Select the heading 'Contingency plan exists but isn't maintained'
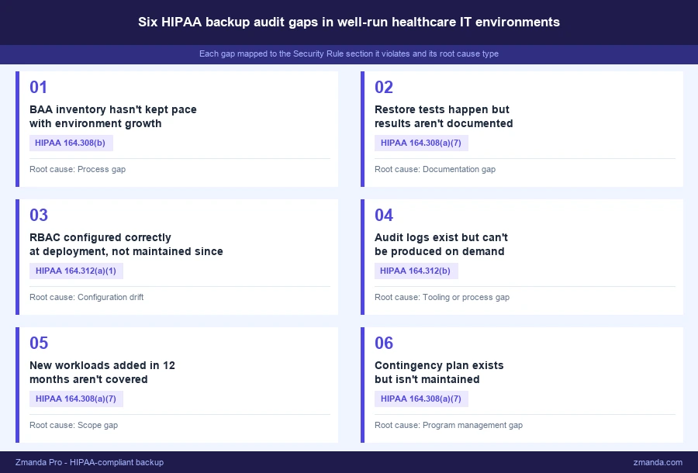This screenshot has height=473, width=698. pos(440,372)
